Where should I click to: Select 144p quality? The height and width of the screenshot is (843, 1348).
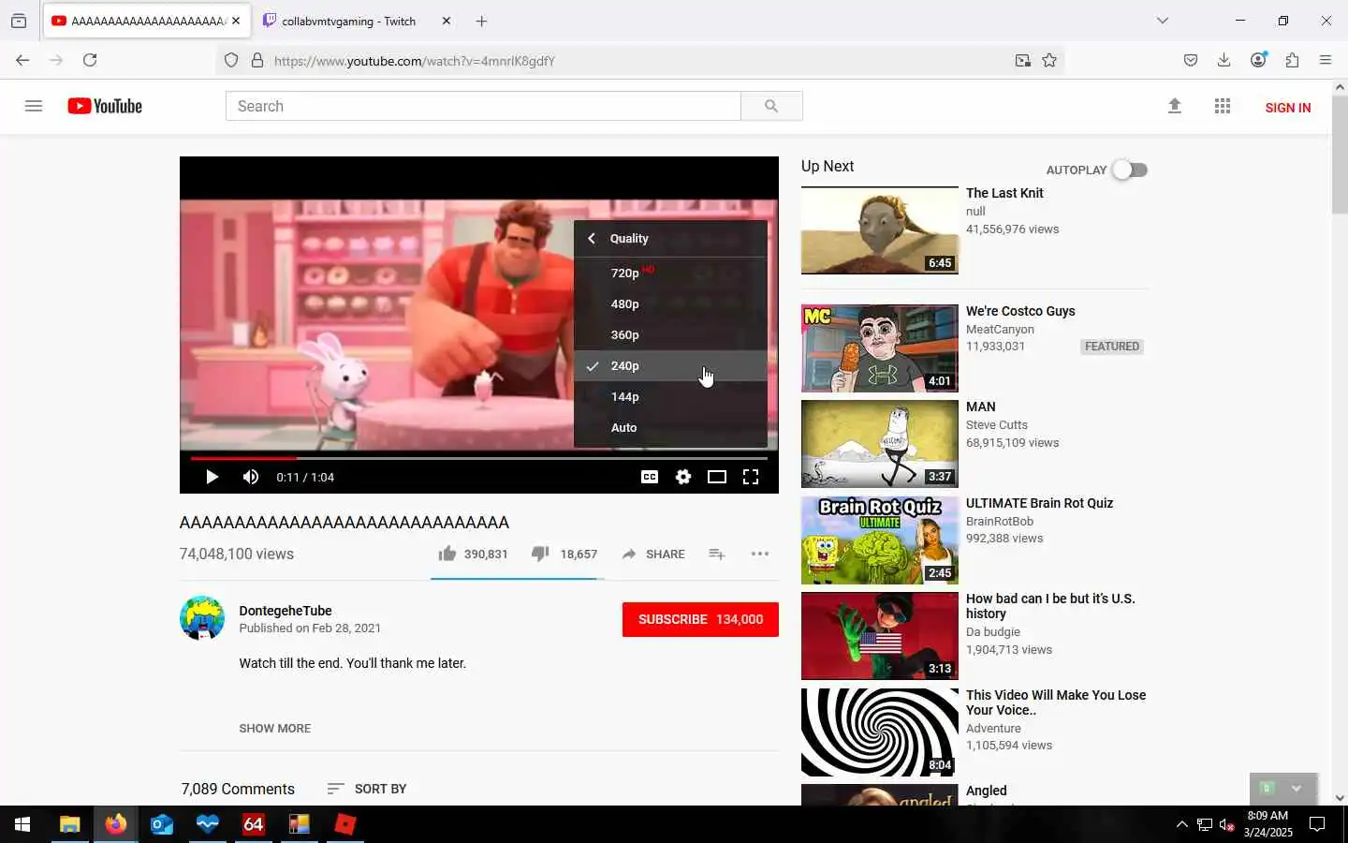670,396
